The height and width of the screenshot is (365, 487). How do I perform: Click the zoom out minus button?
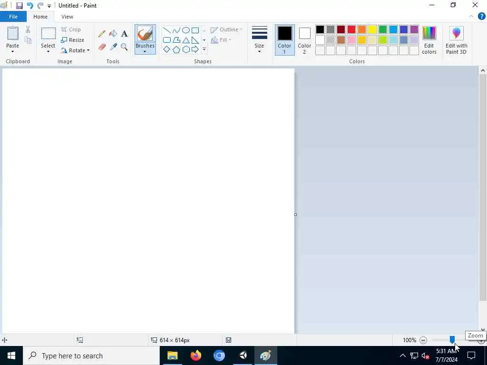click(x=423, y=340)
